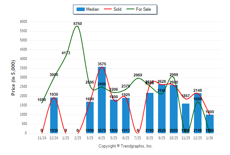Click the 12/24 Median bar
This screenshot has height=155, width=230.
54,115
